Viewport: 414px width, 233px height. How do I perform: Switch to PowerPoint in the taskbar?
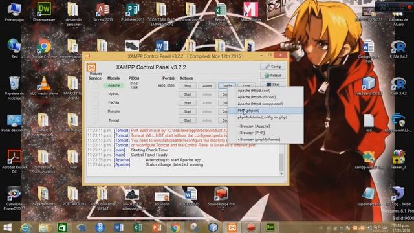click(157, 227)
